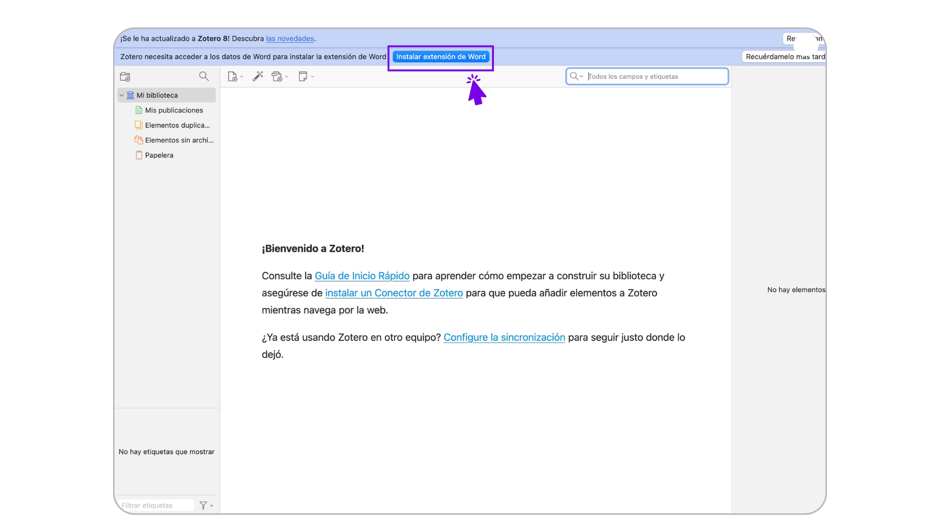Click Configure la sincronización link
The image size is (940, 528).
coord(504,337)
